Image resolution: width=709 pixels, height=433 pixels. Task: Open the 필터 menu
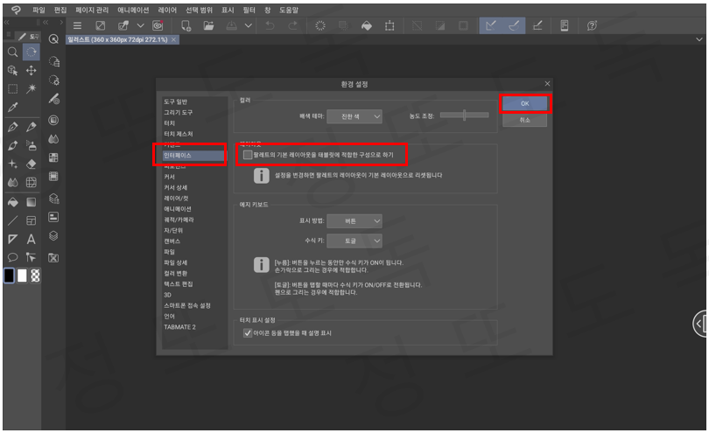pyautogui.click(x=249, y=10)
